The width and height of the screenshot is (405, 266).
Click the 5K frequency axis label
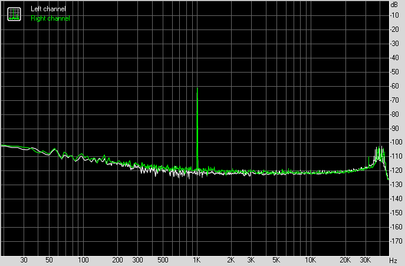(x=276, y=260)
